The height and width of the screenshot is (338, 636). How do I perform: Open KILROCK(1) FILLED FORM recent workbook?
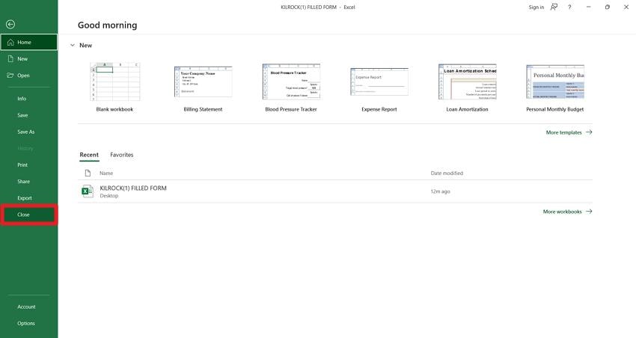click(335, 191)
